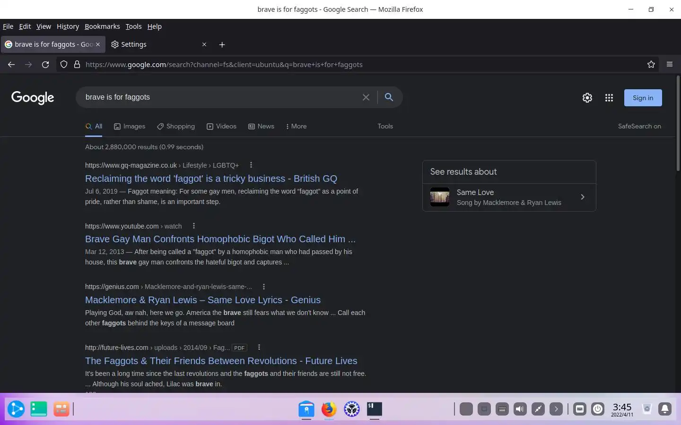Click the Google search magnifier button
681x425 pixels.
coord(389,97)
